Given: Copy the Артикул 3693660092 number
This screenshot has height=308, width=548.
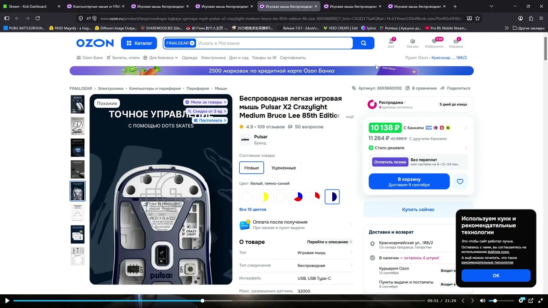Looking at the screenshot, I should pos(377,88).
